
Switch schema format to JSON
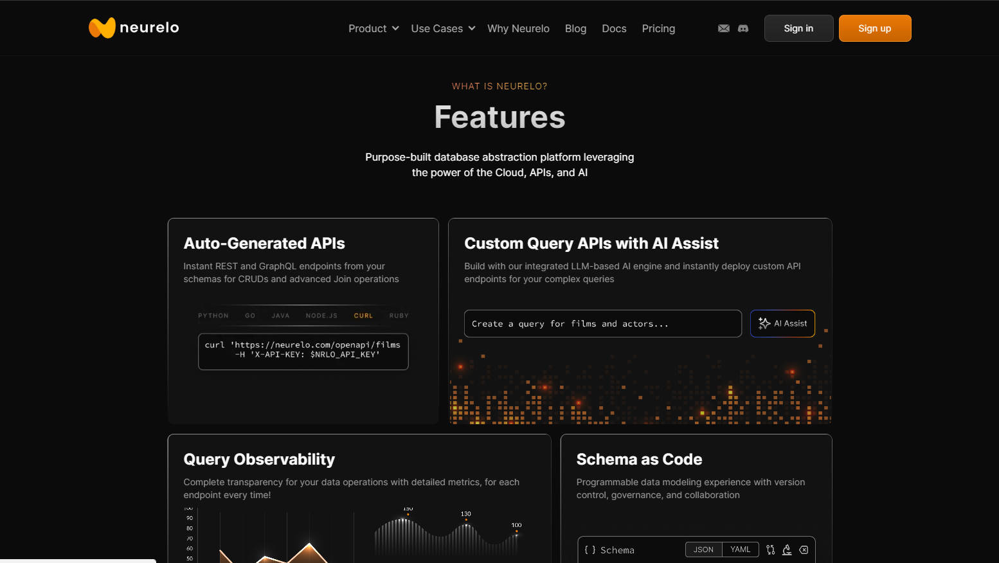tap(703, 550)
